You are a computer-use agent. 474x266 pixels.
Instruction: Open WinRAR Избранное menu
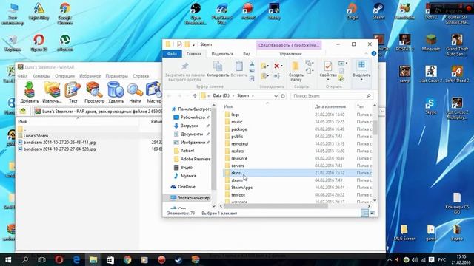[90, 76]
